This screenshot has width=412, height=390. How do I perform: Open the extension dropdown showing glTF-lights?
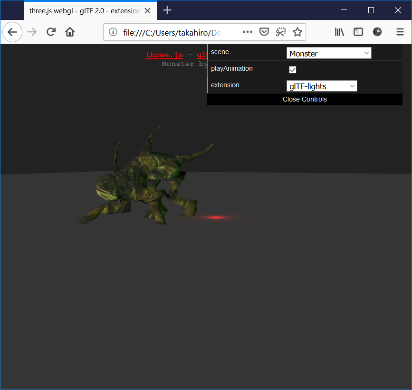[322, 86]
